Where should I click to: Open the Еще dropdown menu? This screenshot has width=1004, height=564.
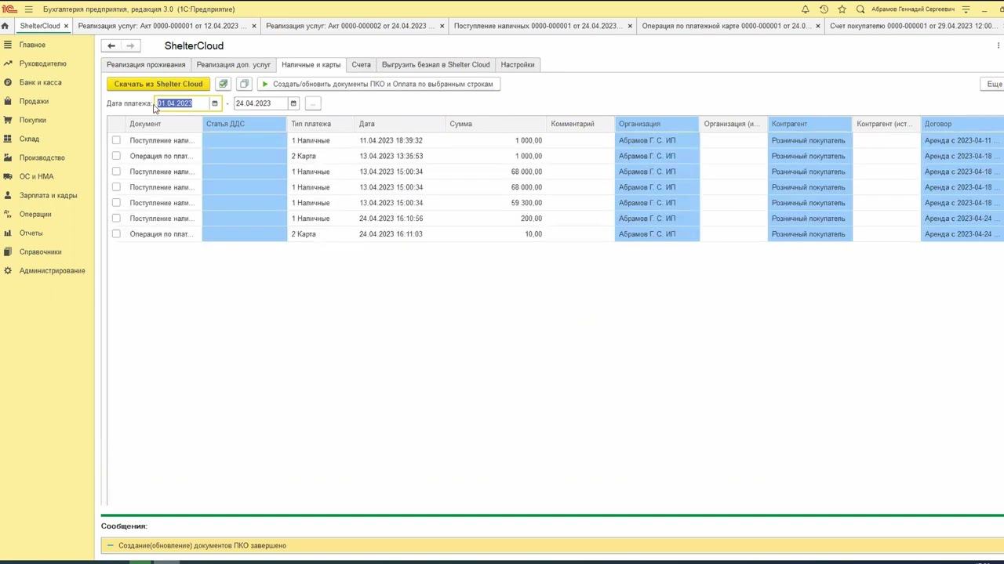[993, 84]
